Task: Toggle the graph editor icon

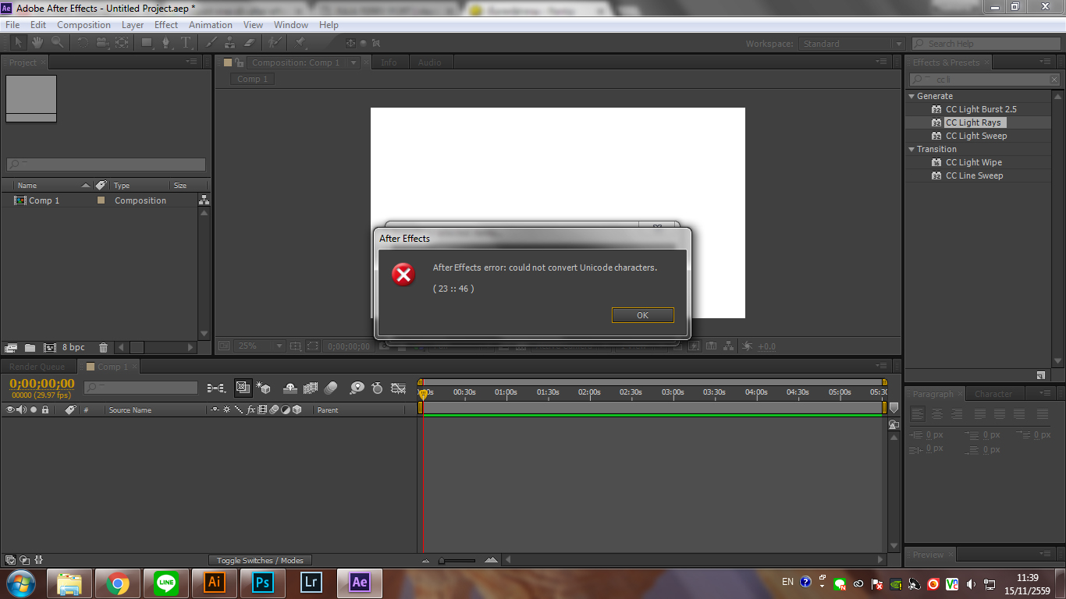Action: point(398,387)
